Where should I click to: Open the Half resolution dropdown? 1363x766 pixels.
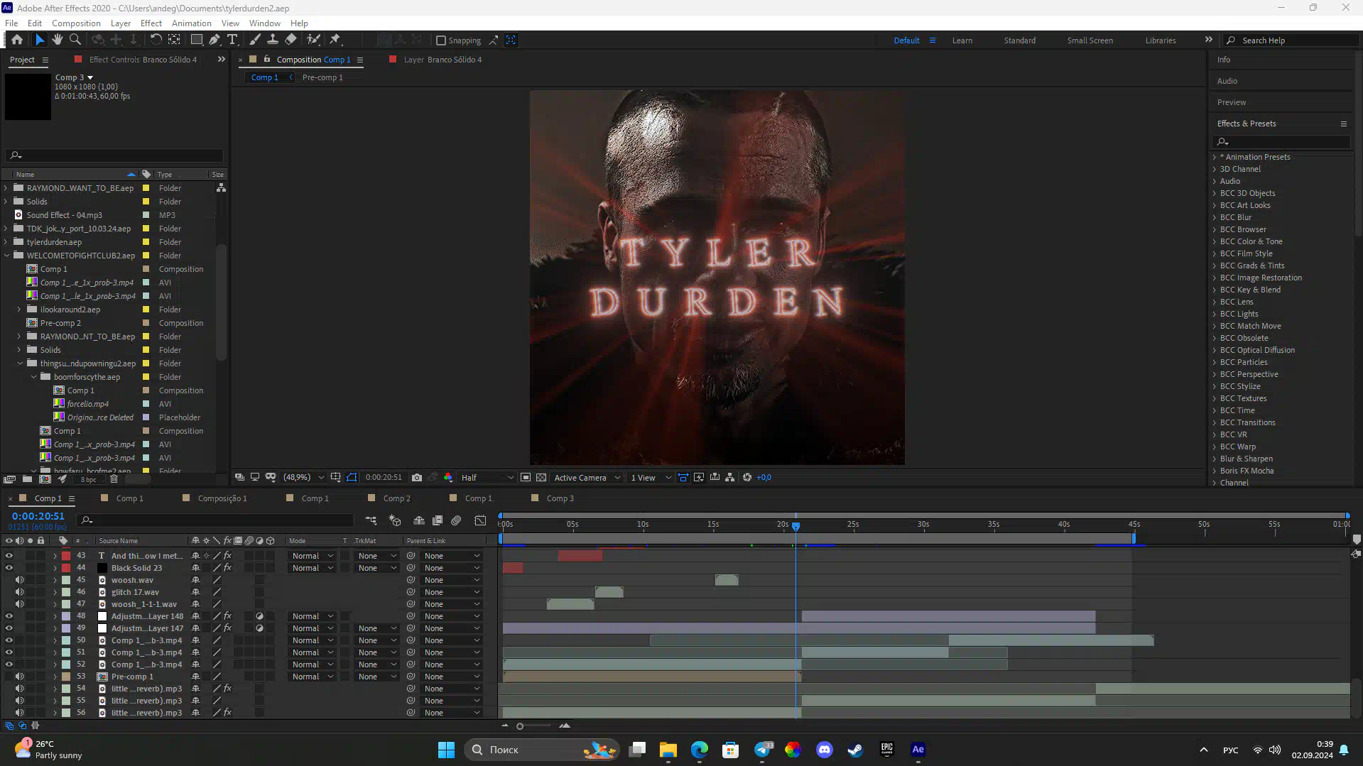[x=487, y=478]
